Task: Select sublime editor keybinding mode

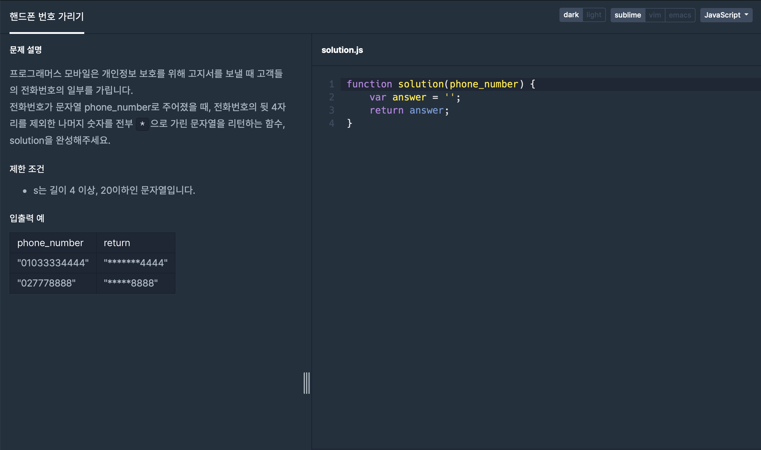Action: click(627, 15)
